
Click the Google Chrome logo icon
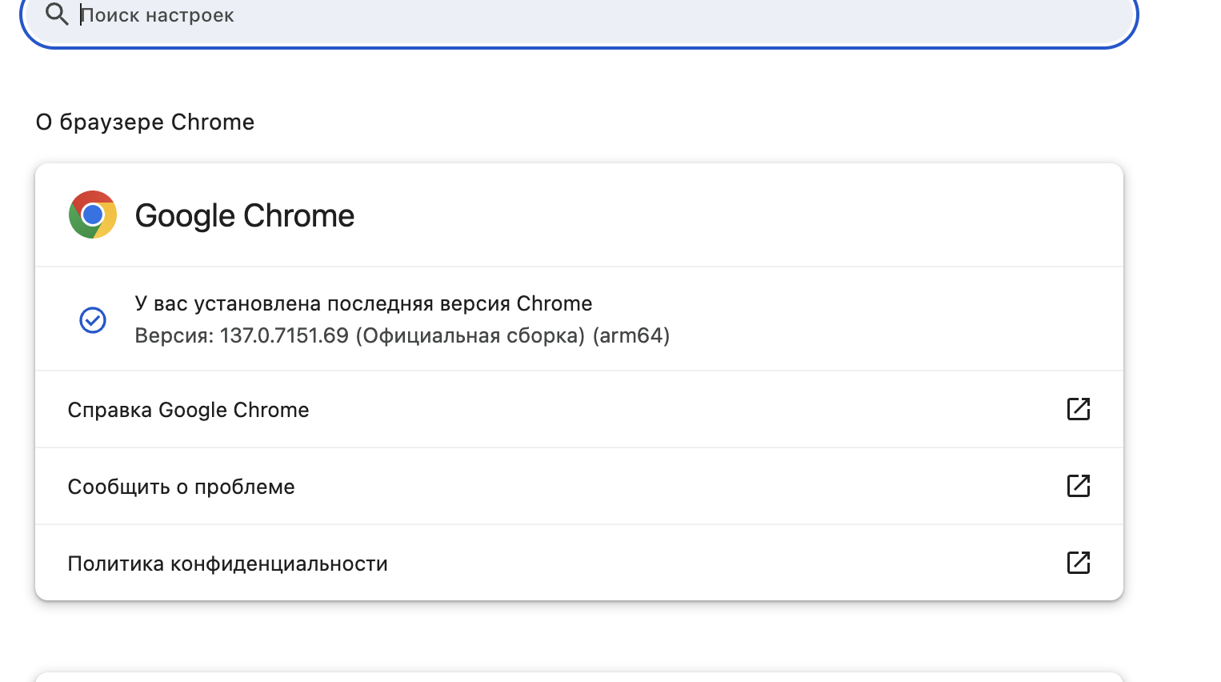coord(93,215)
